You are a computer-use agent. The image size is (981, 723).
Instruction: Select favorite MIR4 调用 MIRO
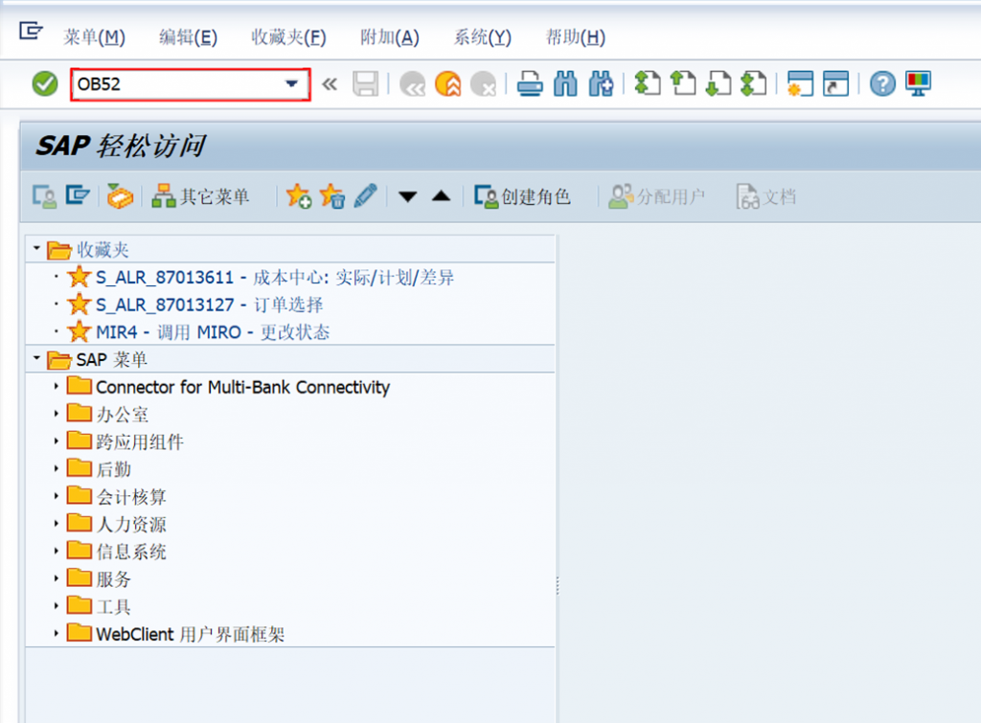(212, 332)
